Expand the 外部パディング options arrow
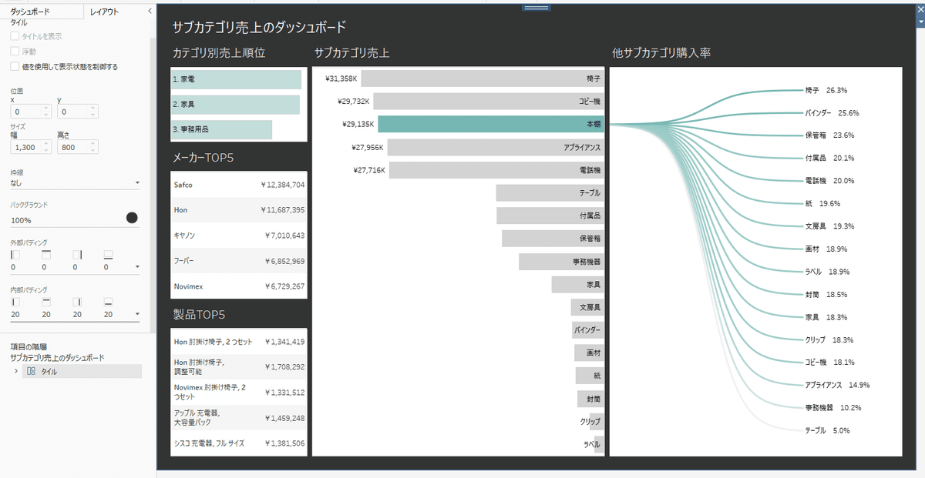The width and height of the screenshot is (925, 478). pyautogui.click(x=137, y=267)
